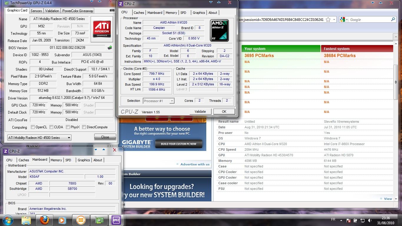402x226 pixels.
Task: Open Windows Explorer from the taskbar
Action: point(26,220)
